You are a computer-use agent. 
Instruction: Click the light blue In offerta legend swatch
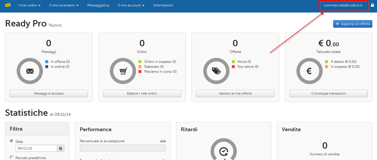pyautogui.click(x=47, y=62)
